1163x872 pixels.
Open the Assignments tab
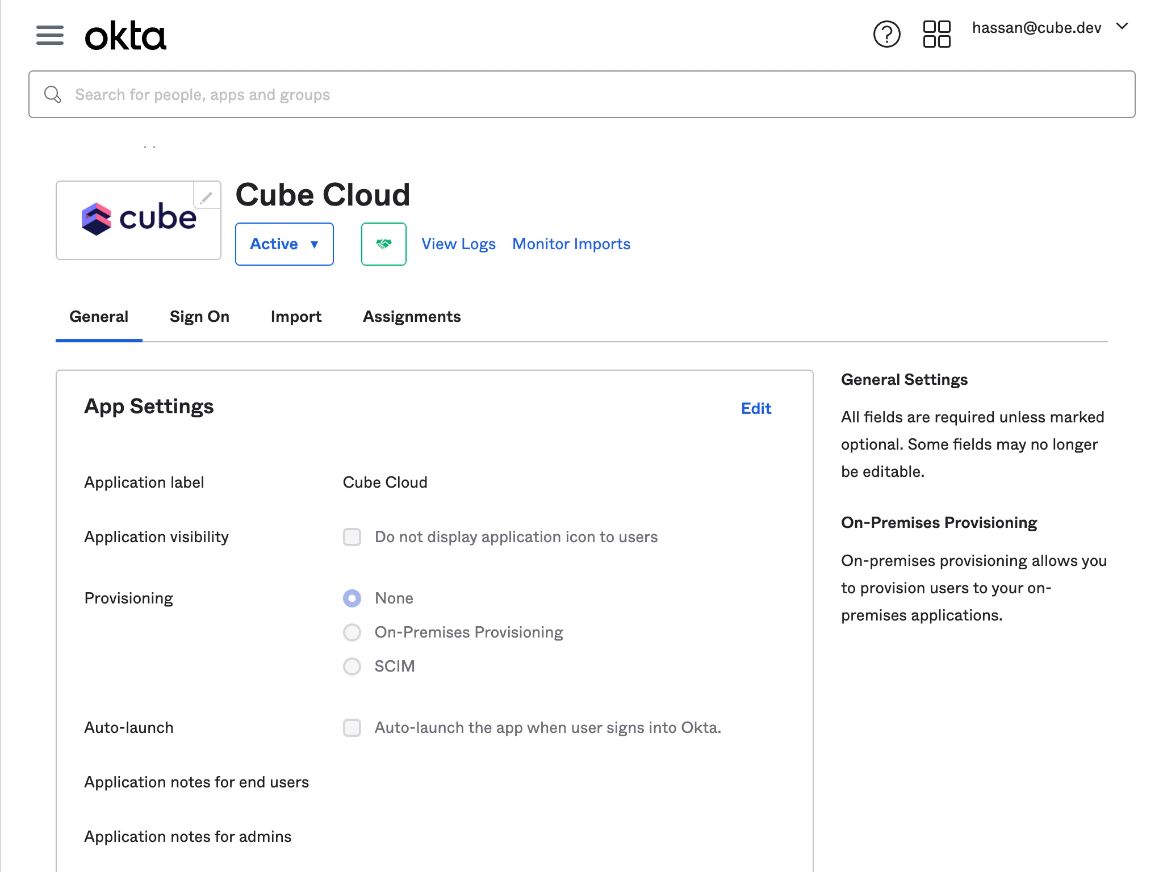coord(412,317)
